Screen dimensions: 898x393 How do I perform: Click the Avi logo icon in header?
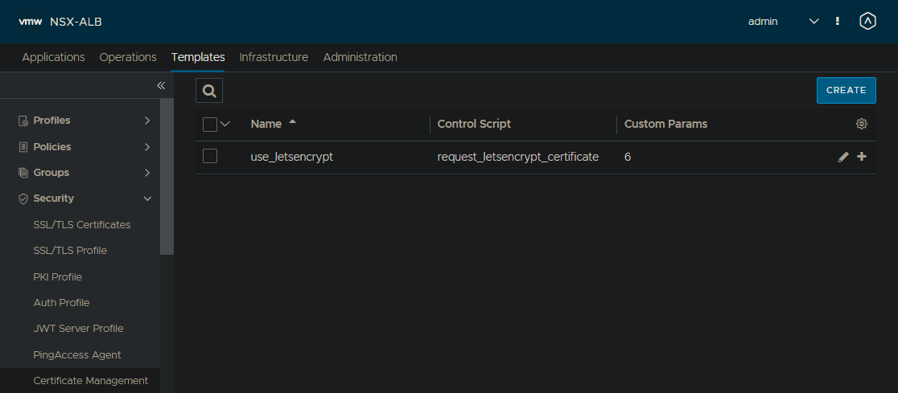coord(867,22)
